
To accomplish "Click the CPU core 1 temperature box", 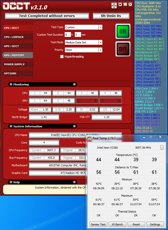I will coord(40,93).
